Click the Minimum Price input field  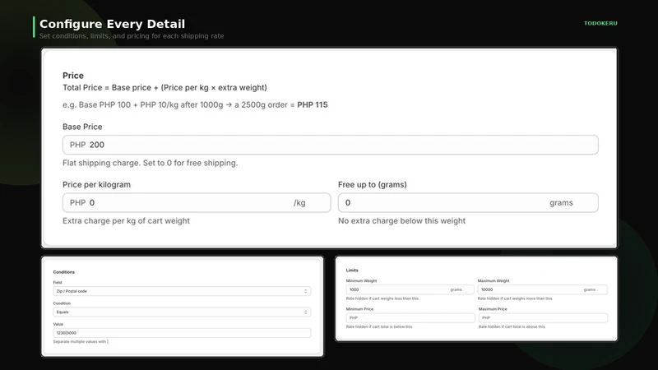point(410,318)
